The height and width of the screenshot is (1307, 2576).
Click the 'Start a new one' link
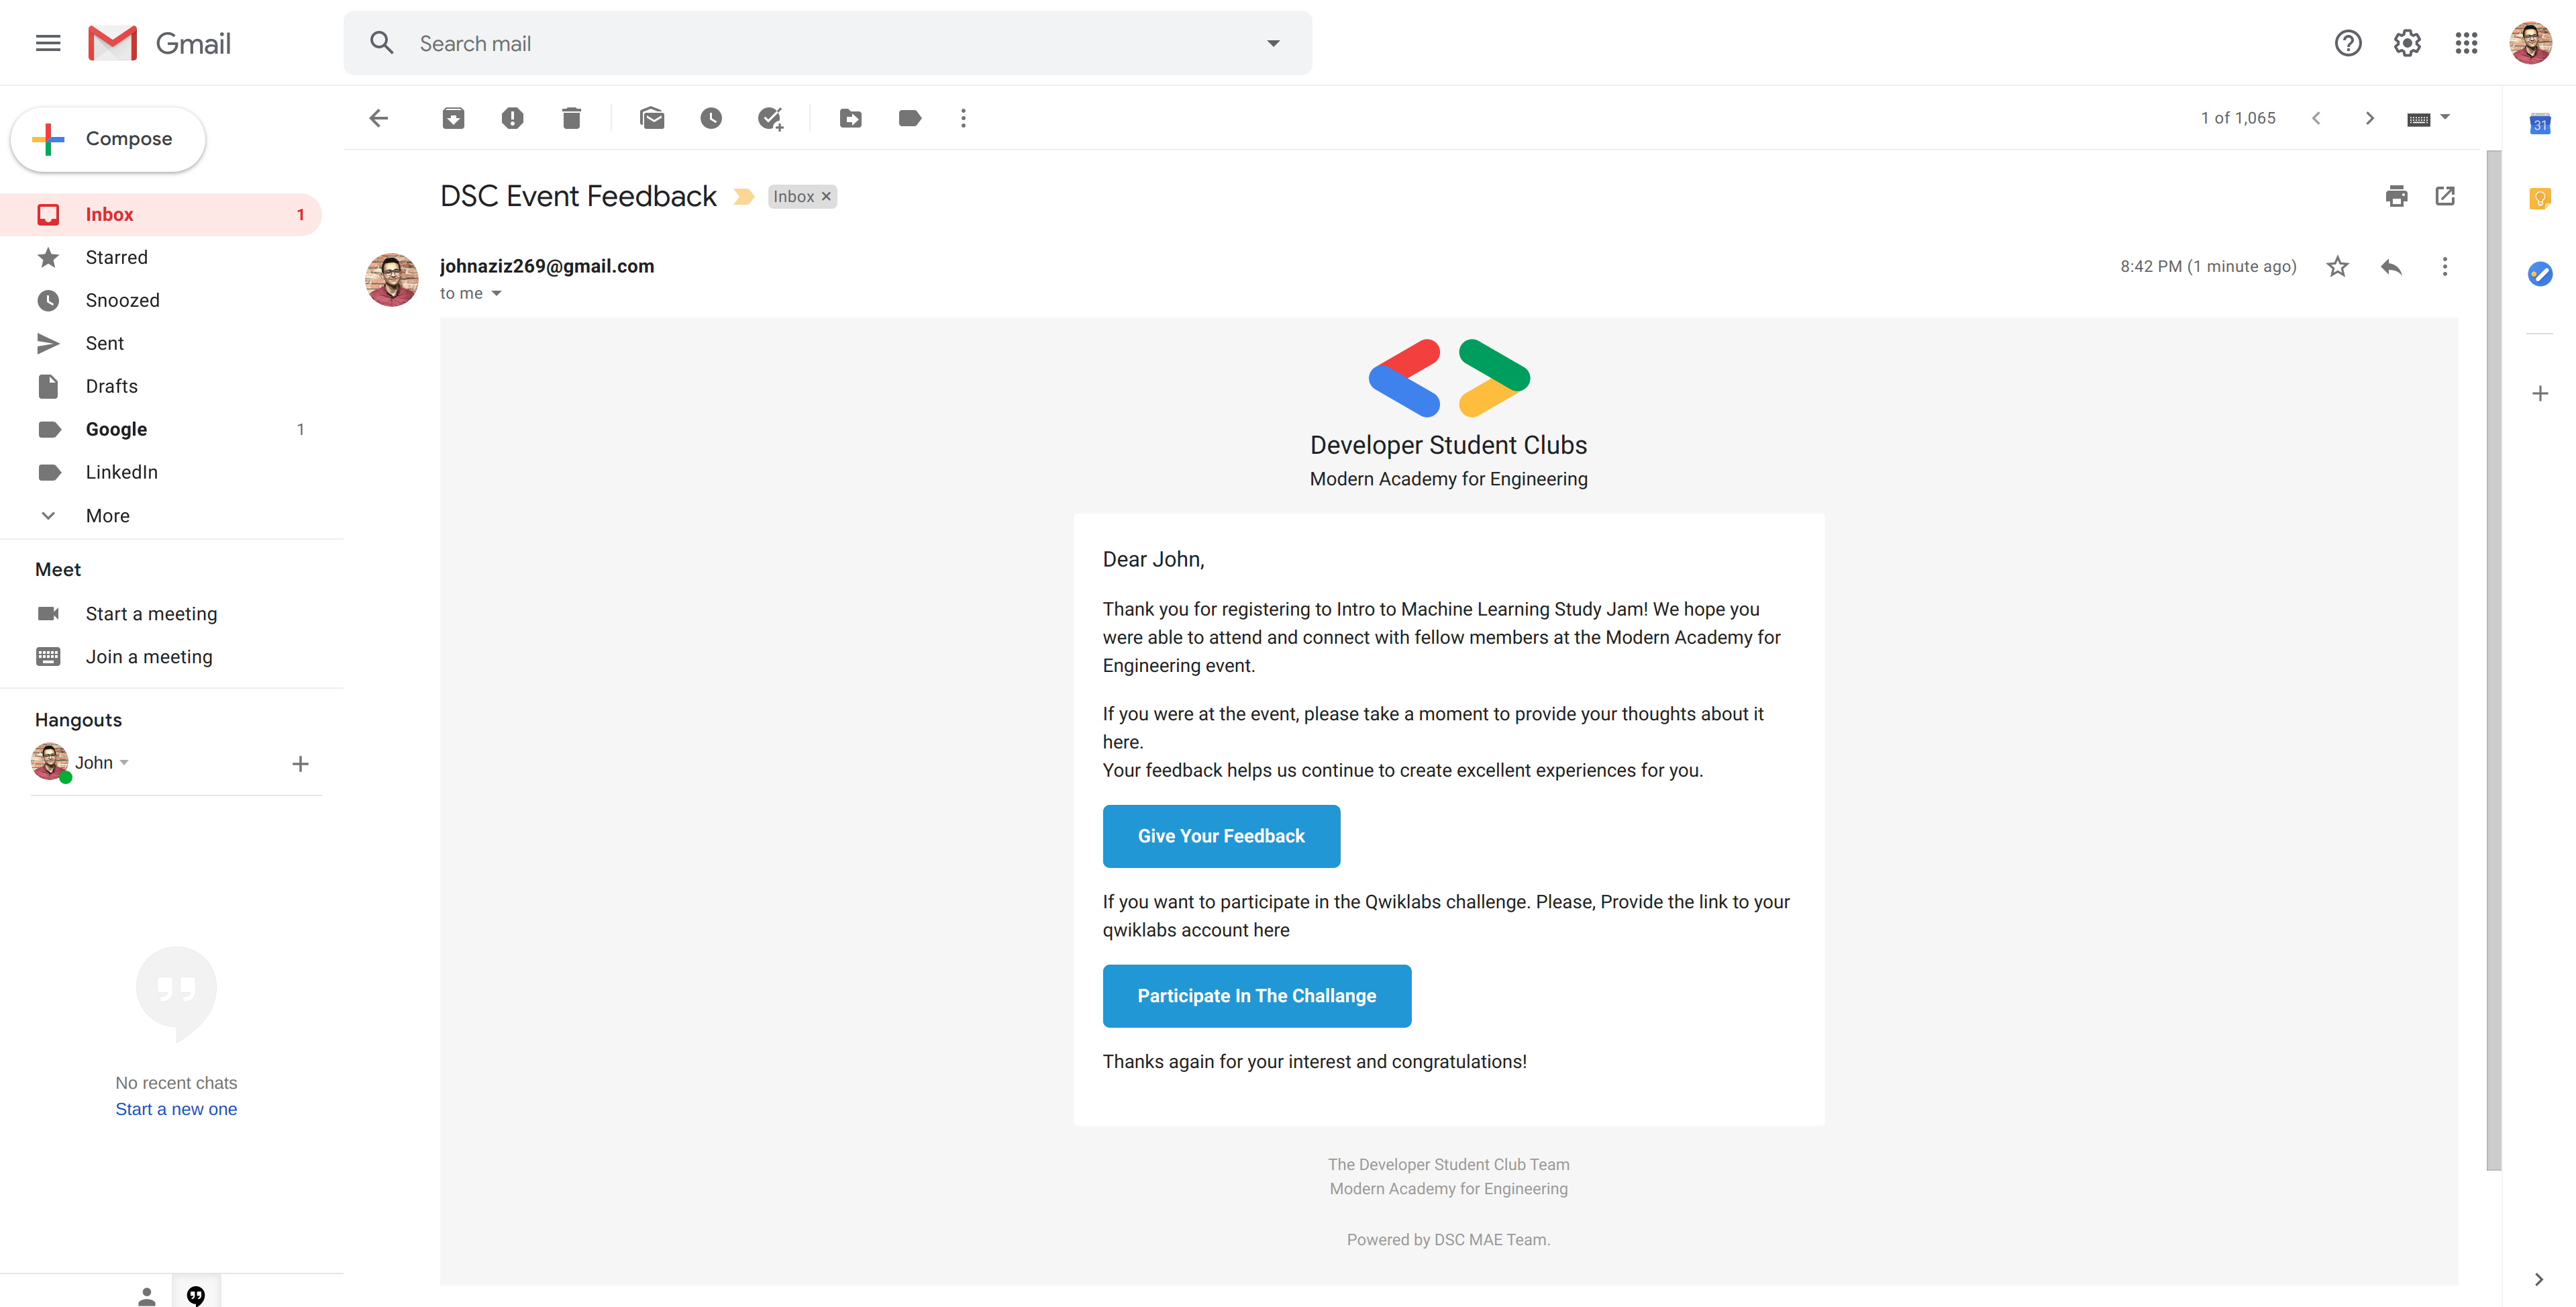click(176, 1109)
